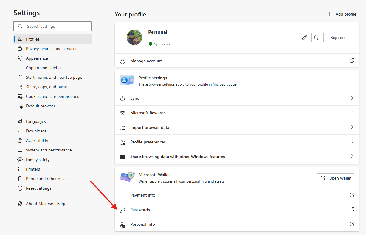The height and width of the screenshot is (235, 366).
Task: Click the System and performance icon
Action: click(x=20, y=150)
